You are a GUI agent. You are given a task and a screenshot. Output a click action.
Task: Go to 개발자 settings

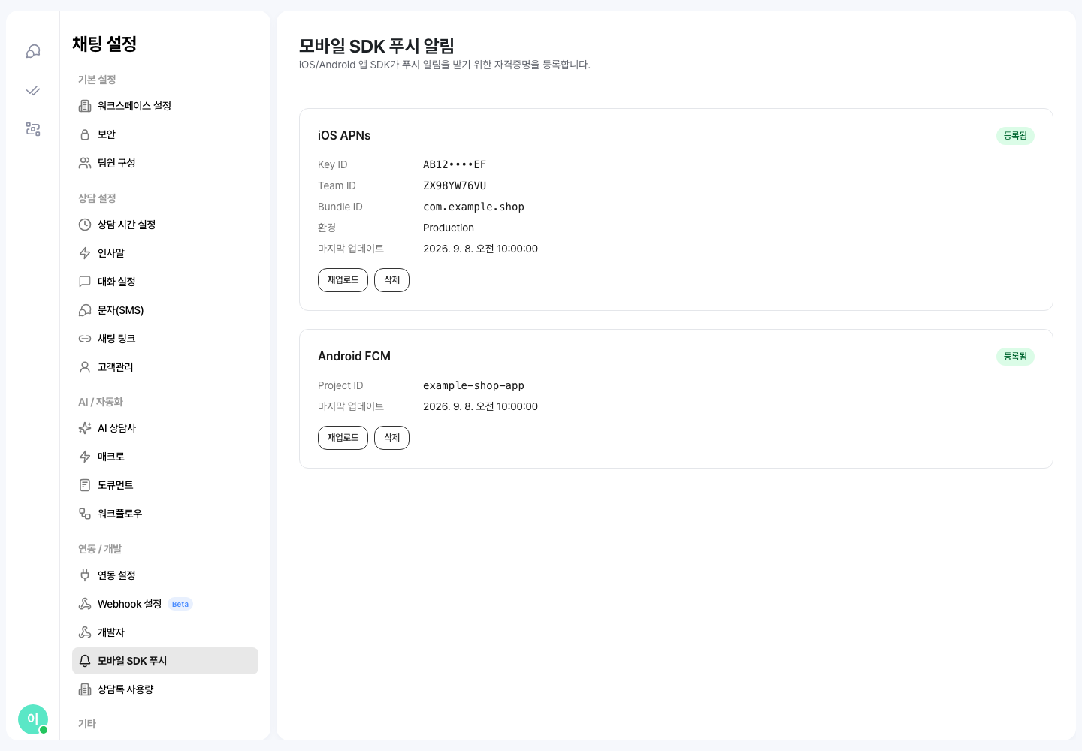click(x=165, y=632)
